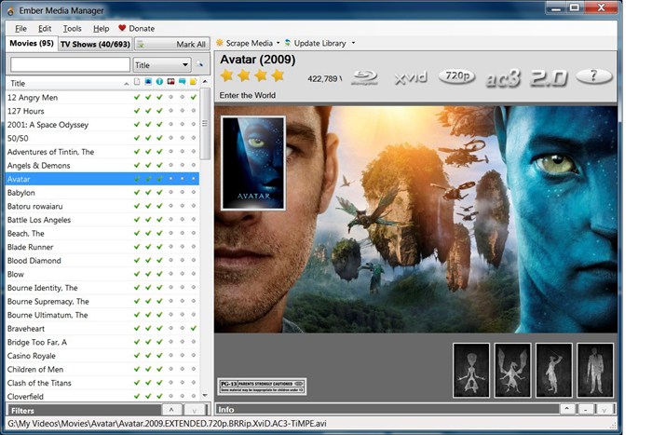Collapse the Filters panel with down arrow
The width and height of the screenshot is (652, 435).
[194, 410]
